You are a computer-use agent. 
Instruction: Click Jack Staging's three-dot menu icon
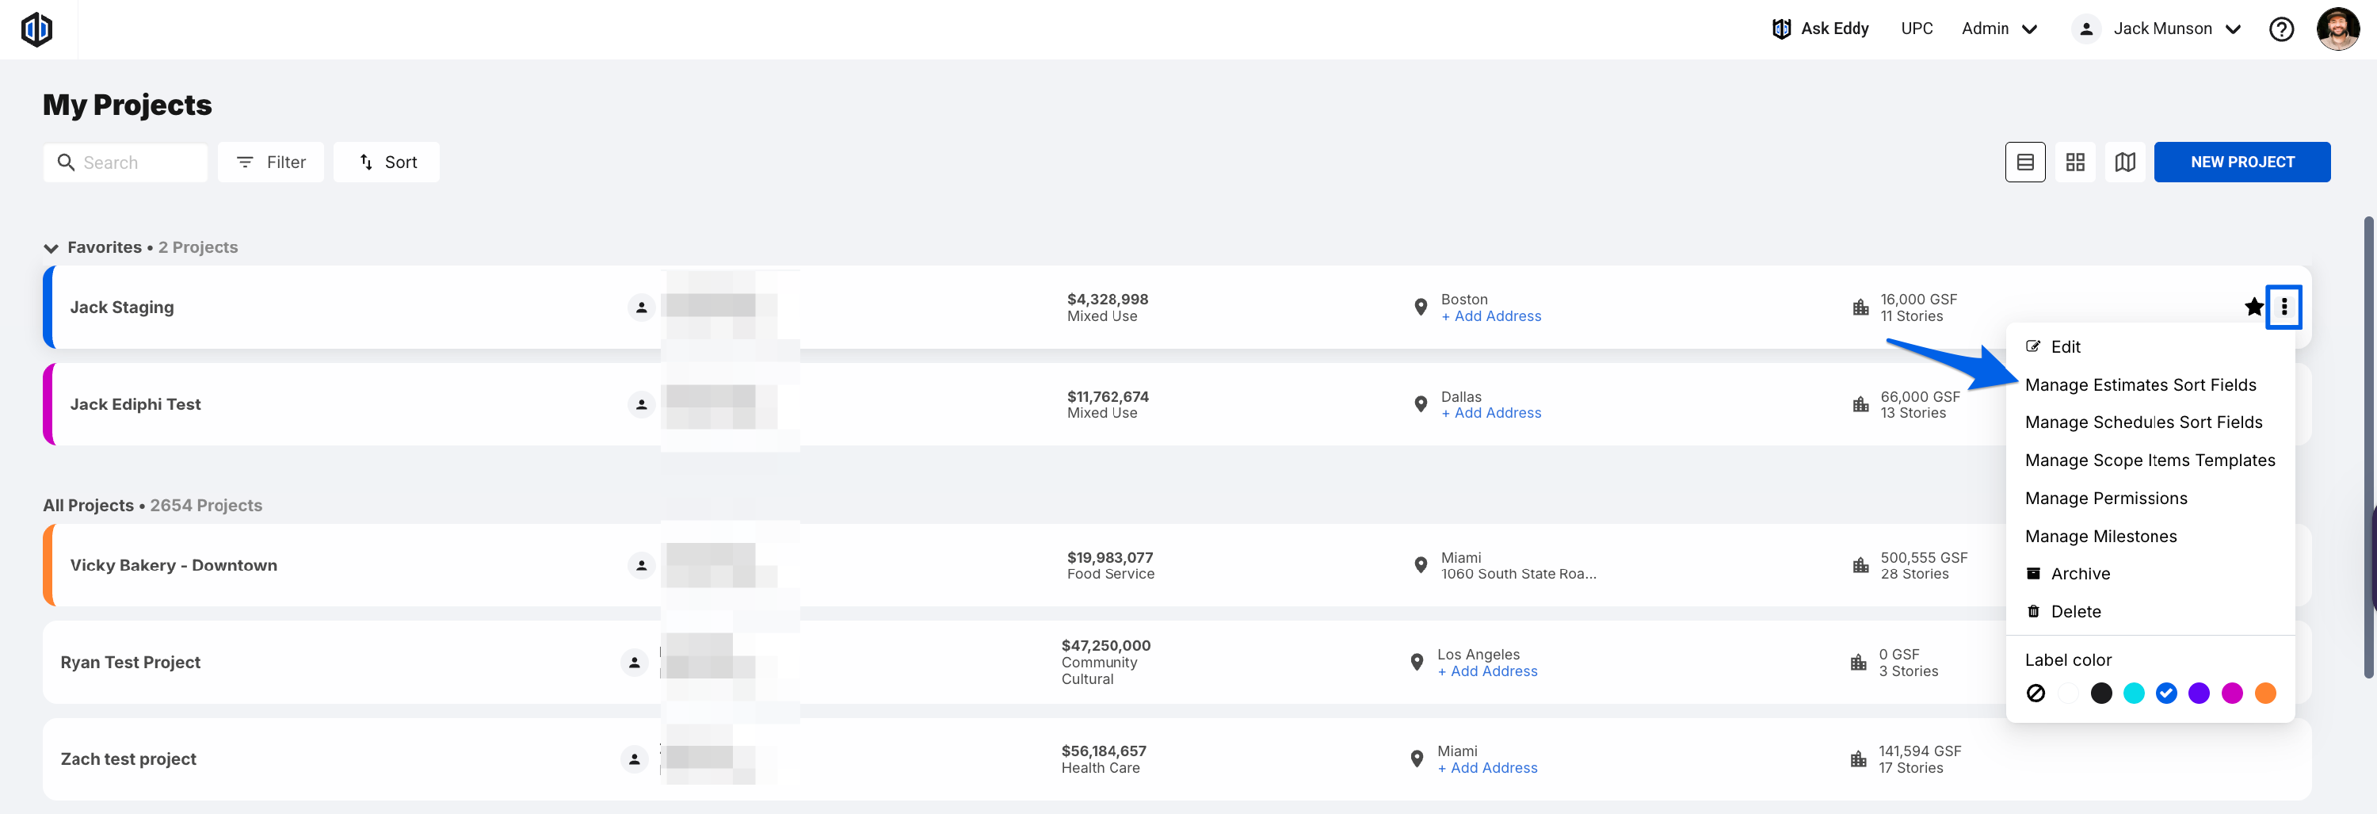tap(2284, 307)
